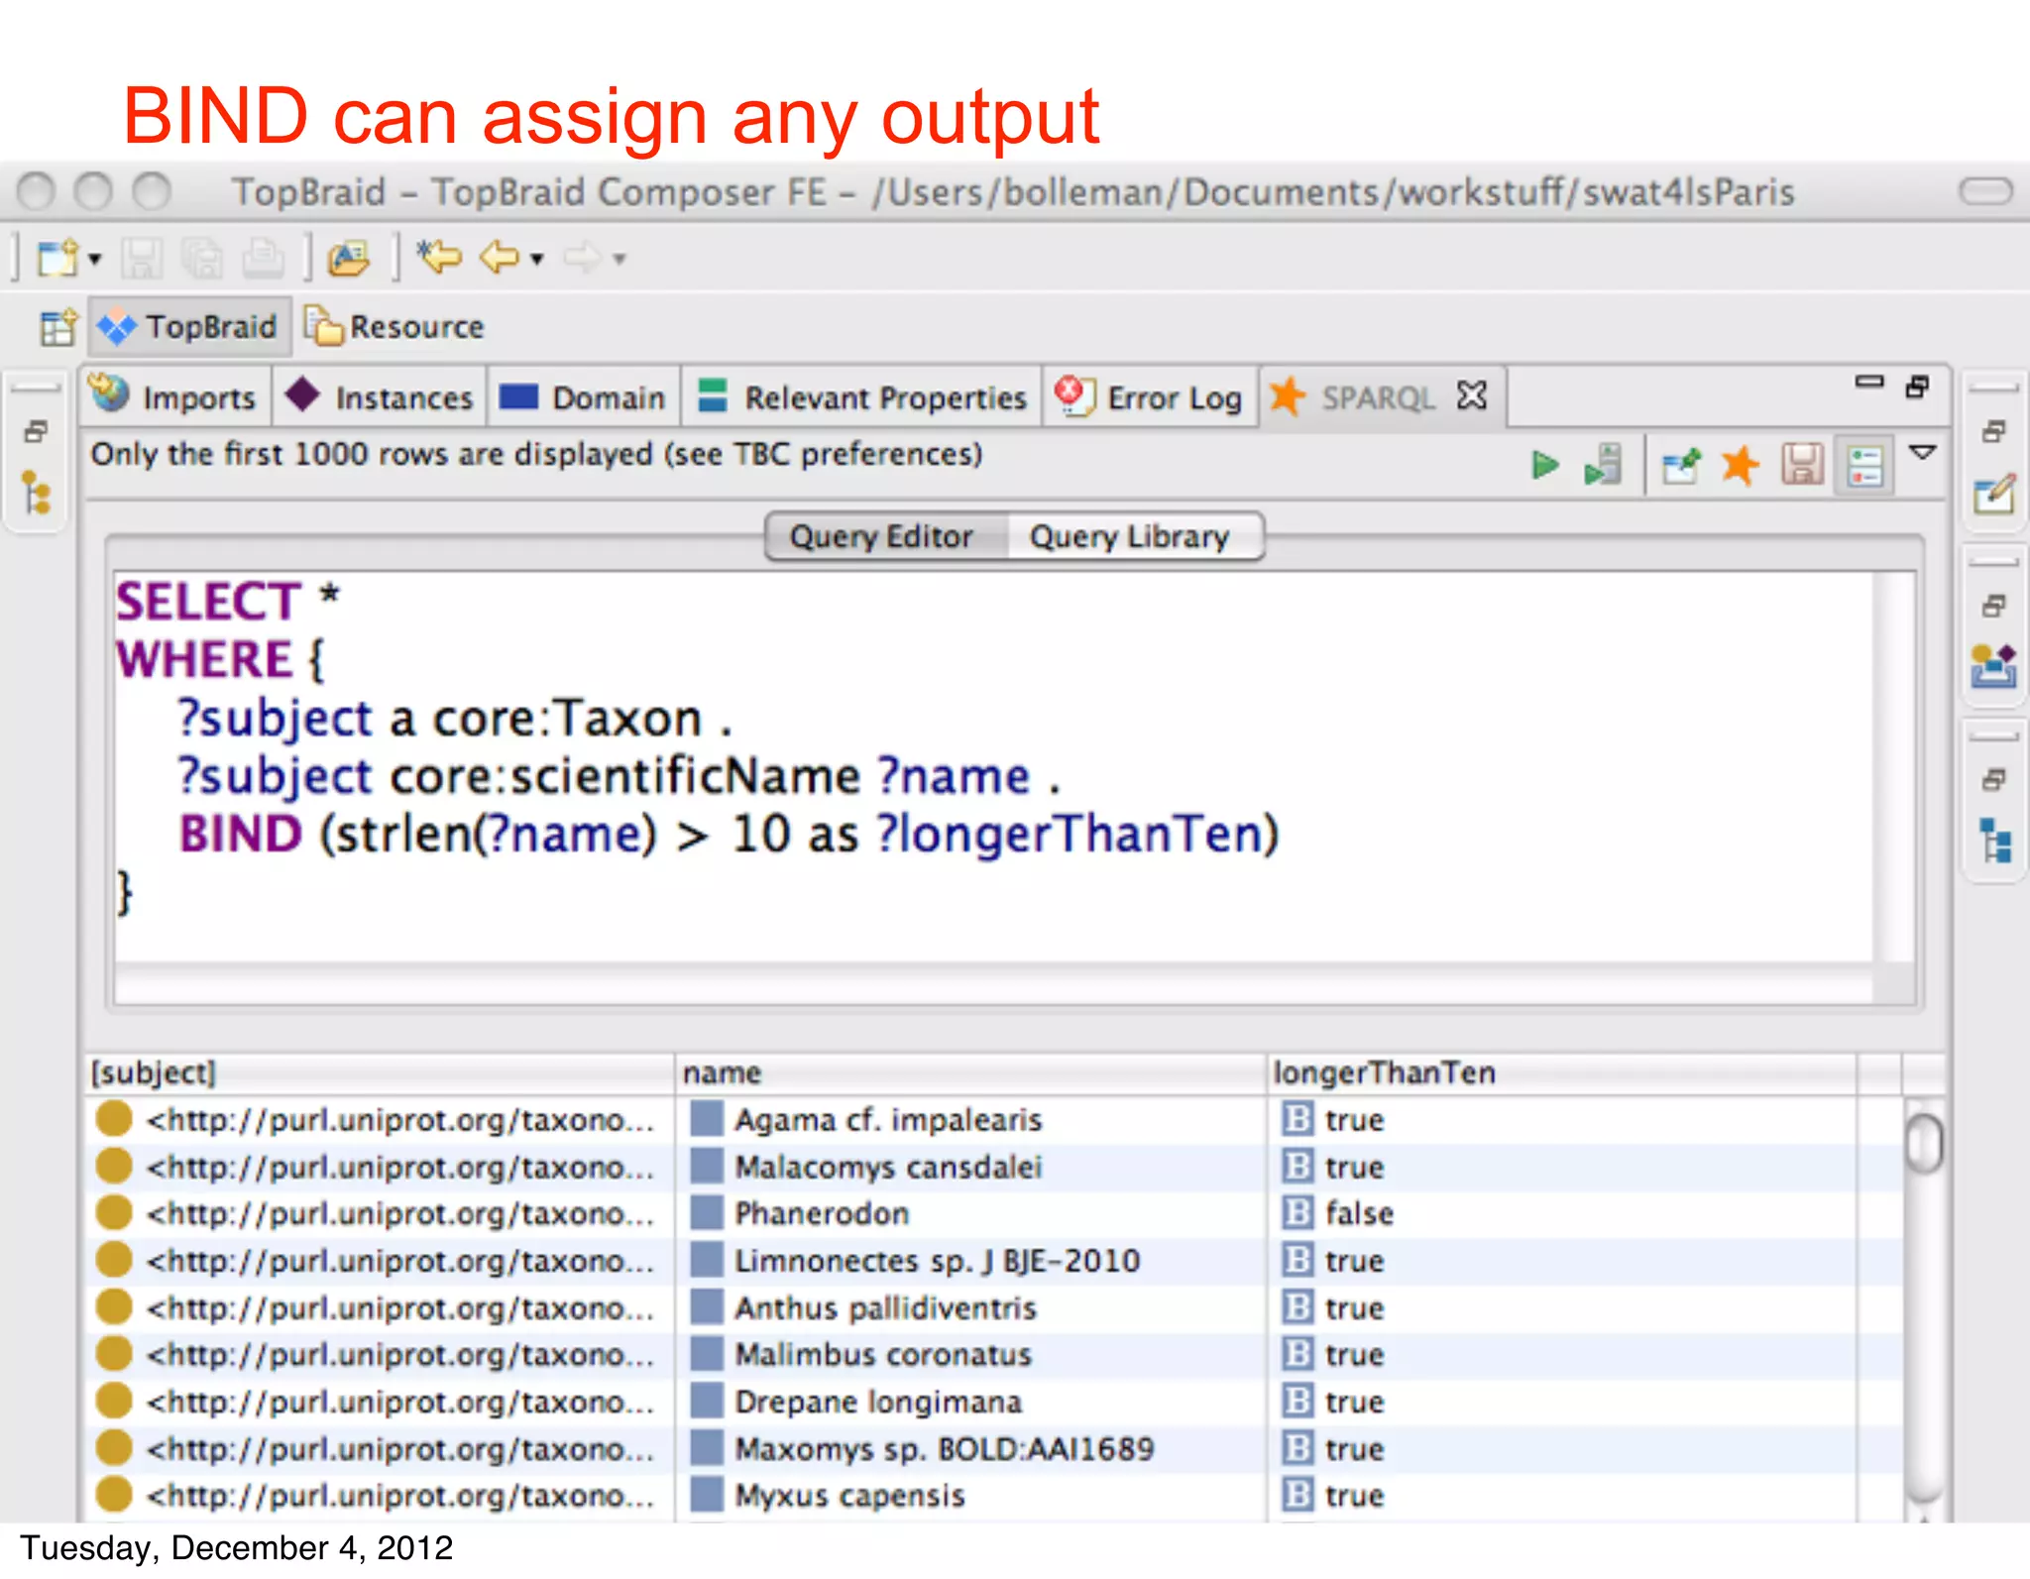Open the Forward history dropdown arrow
Image resolution: width=2030 pixels, height=1579 pixels.
(x=620, y=260)
